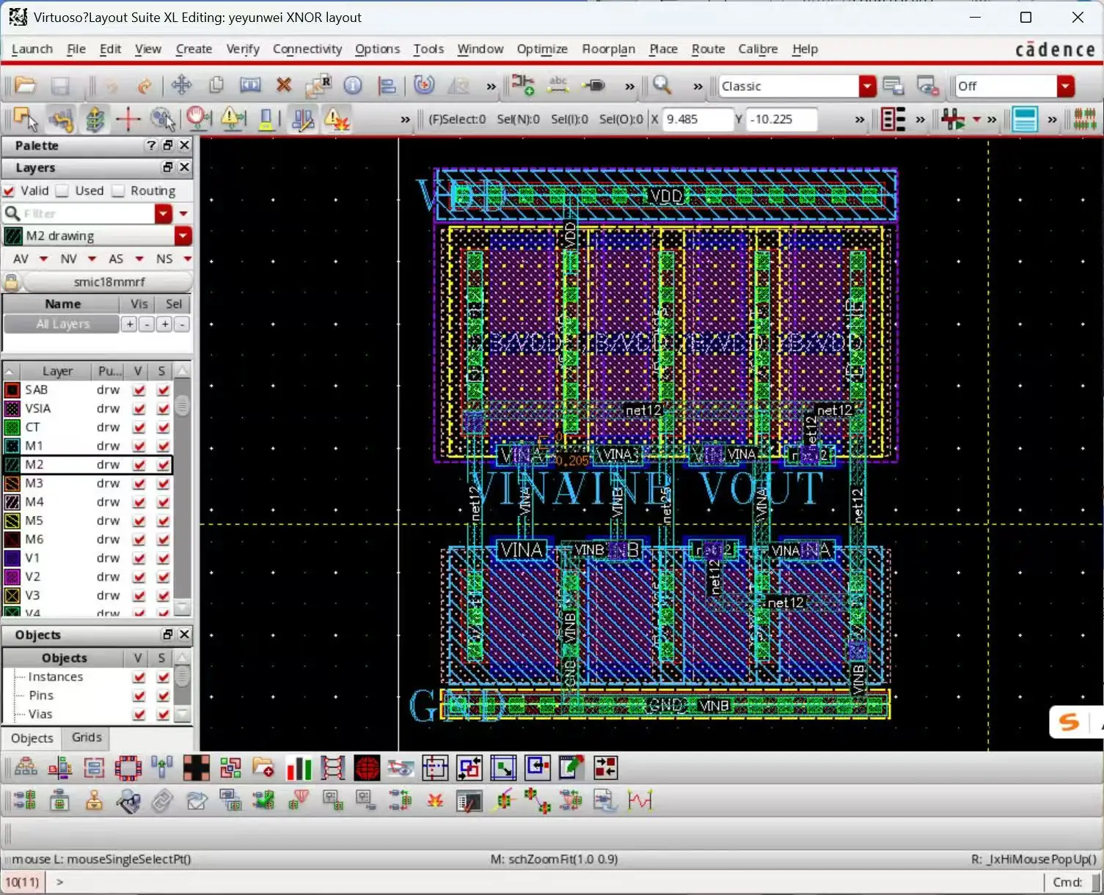Open the Floorplan menu
This screenshot has width=1104, height=895.
click(608, 49)
